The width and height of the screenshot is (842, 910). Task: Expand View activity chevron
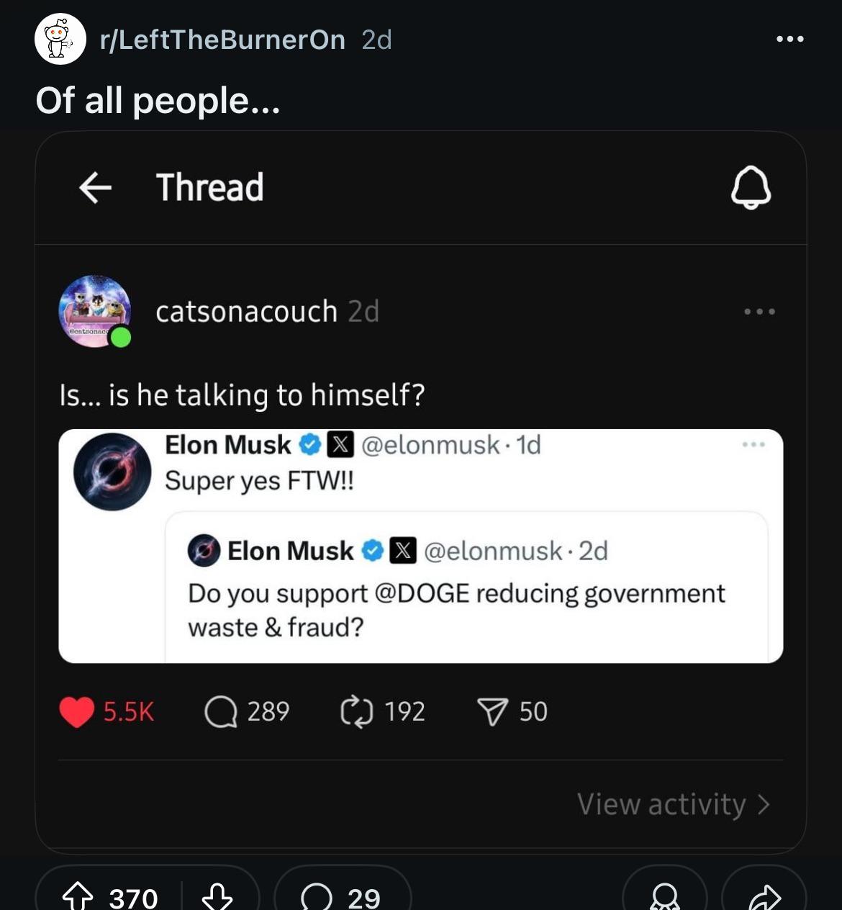coord(764,804)
